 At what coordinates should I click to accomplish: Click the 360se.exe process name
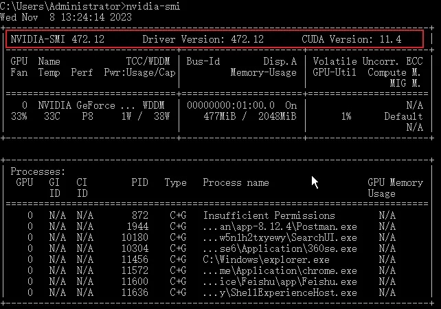280,248
